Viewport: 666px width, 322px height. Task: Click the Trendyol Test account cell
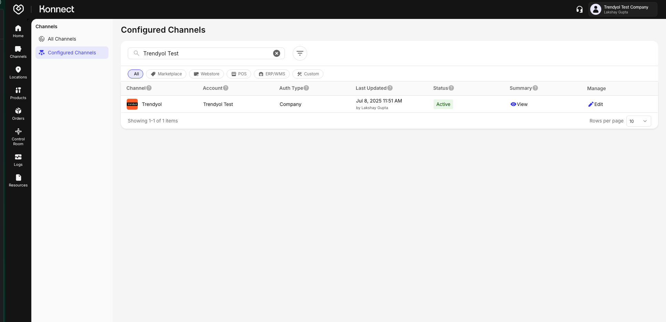pos(218,104)
